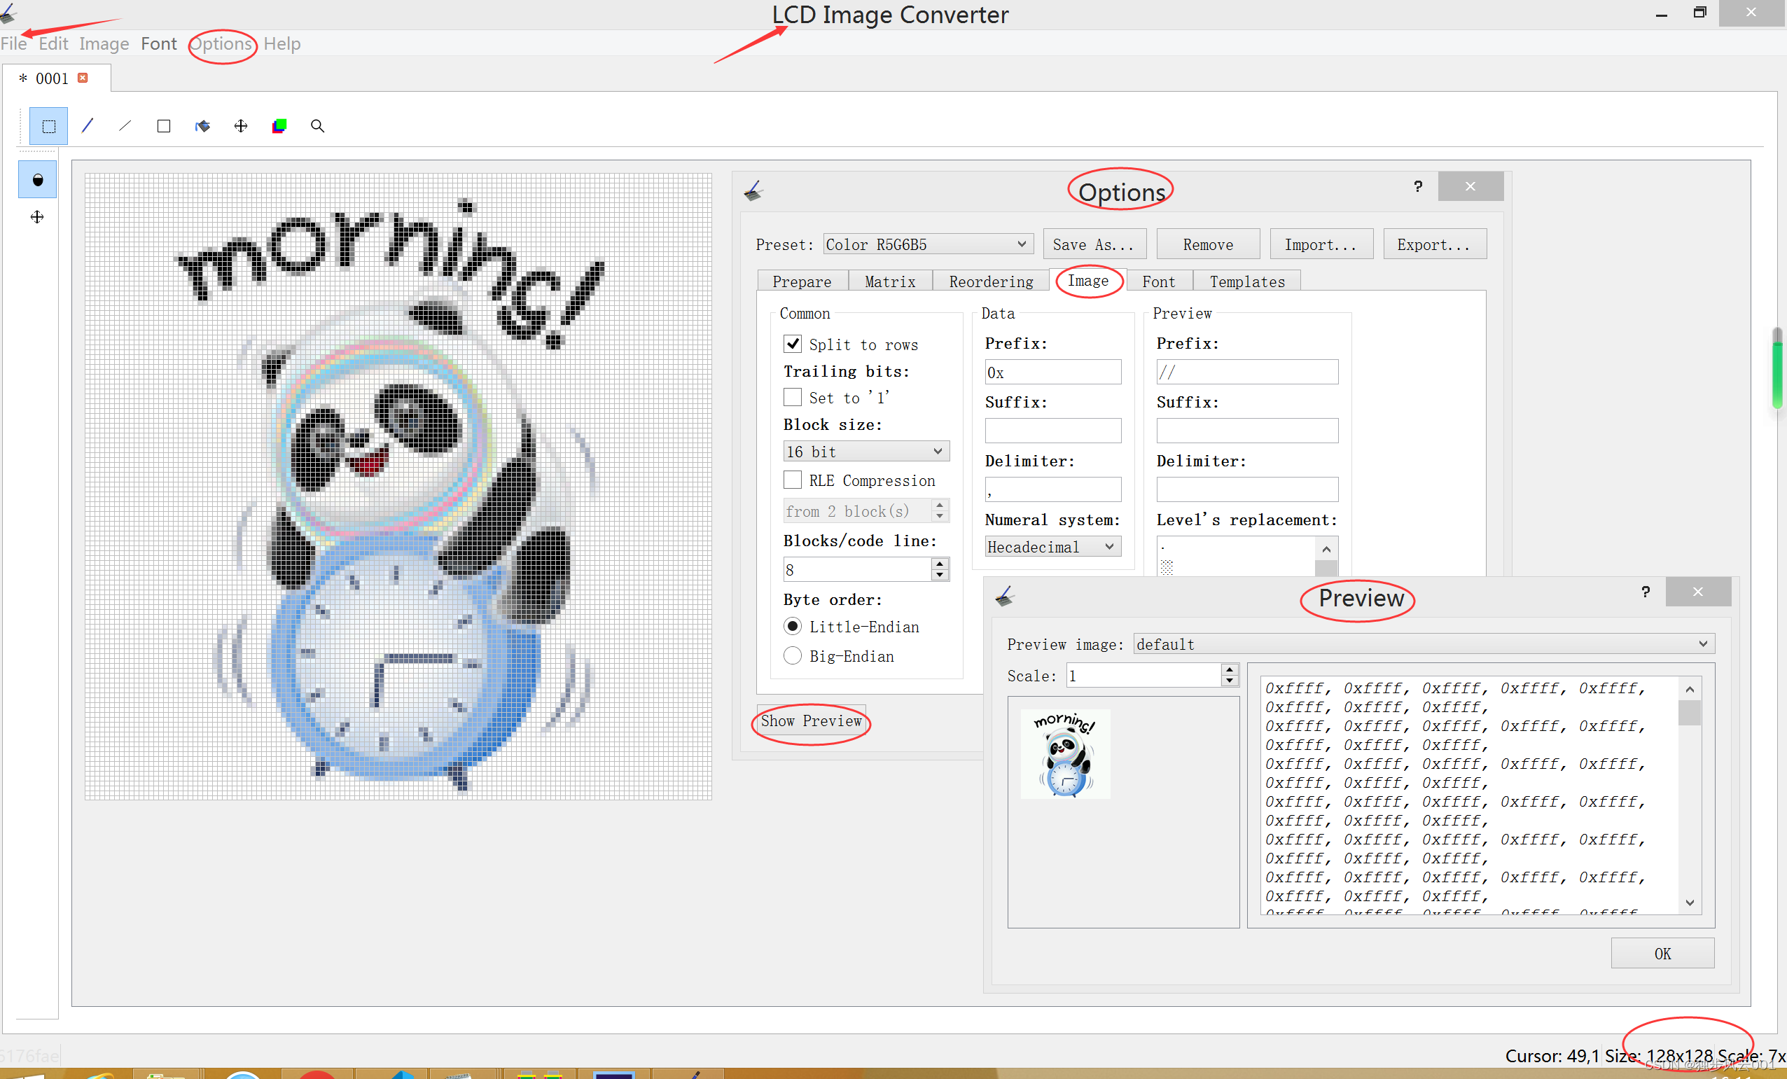Image resolution: width=1787 pixels, height=1079 pixels.
Task: Enable RLE Compression option
Action: [x=793, y=480]
